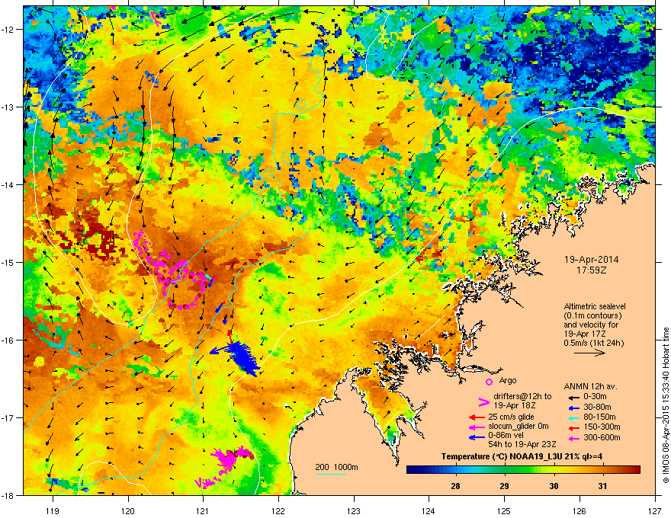671x518 pixels.
Task: Click the red 25 cm/s glide arrow
Action: coord(477,417)
